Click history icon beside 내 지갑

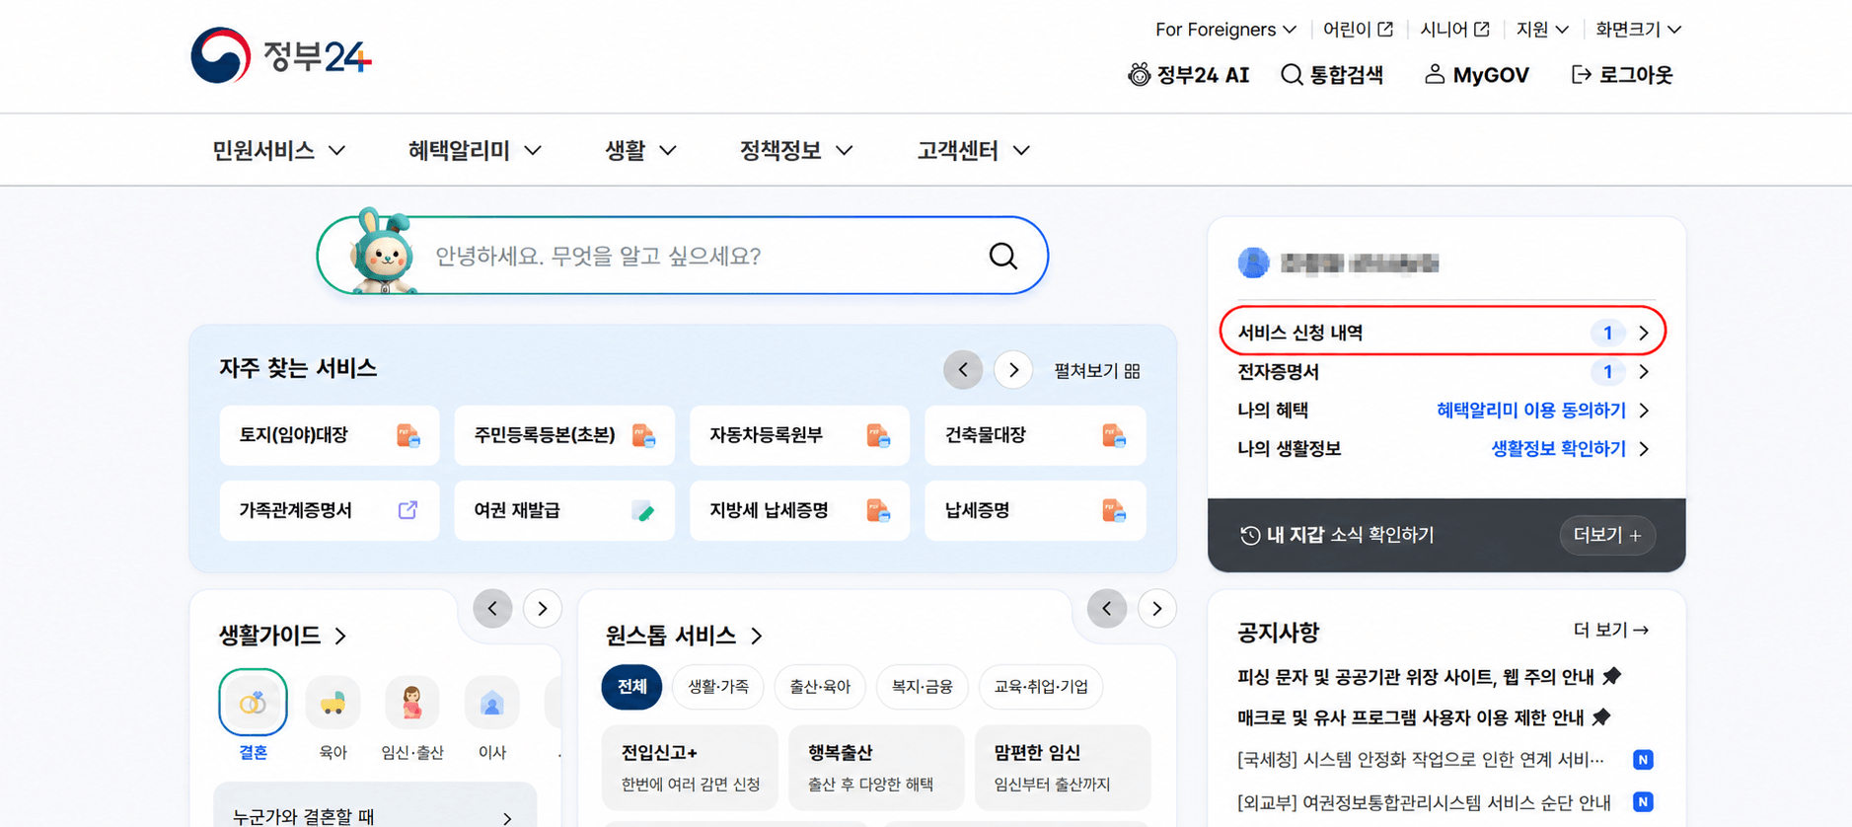[x=1250, y=535]
